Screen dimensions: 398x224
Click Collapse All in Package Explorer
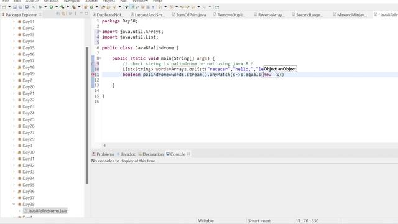58,14
